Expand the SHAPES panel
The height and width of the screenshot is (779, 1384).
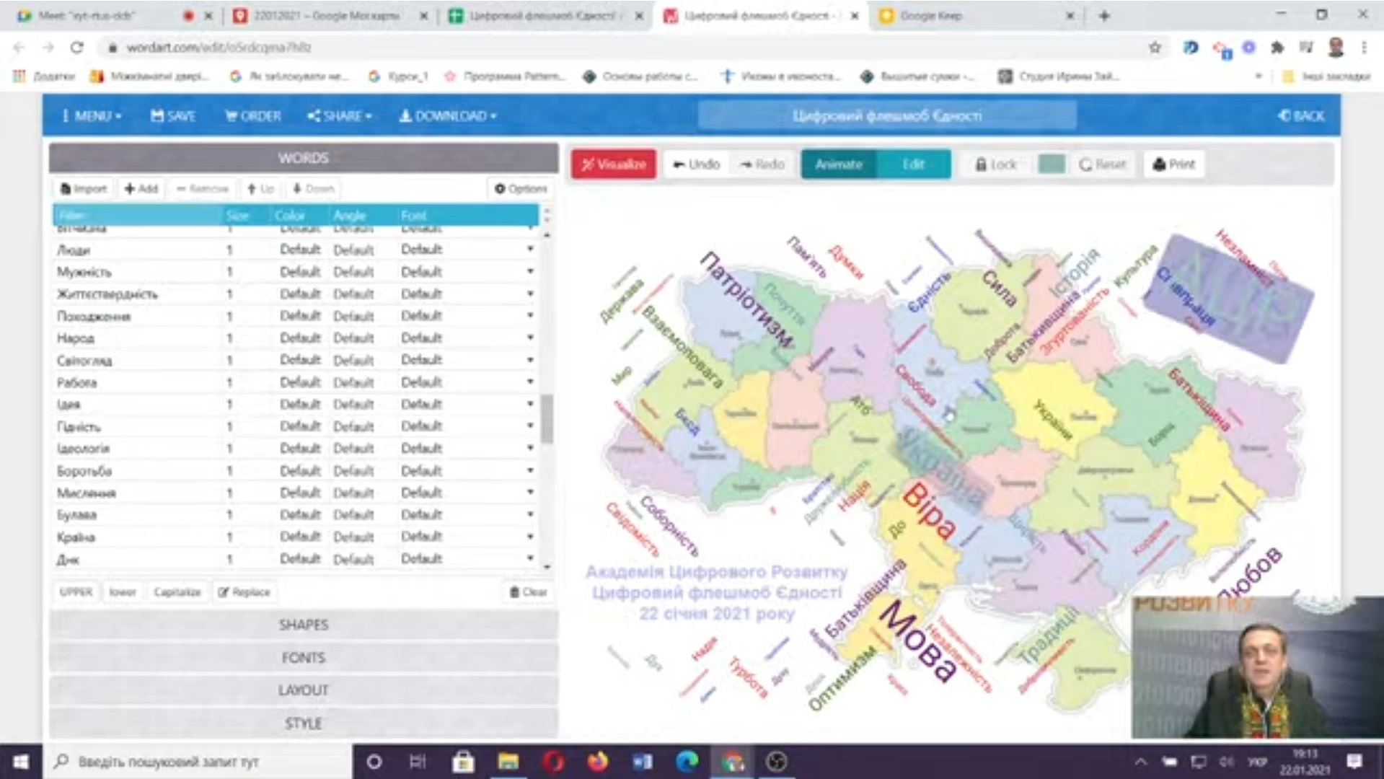click(303, 625)
